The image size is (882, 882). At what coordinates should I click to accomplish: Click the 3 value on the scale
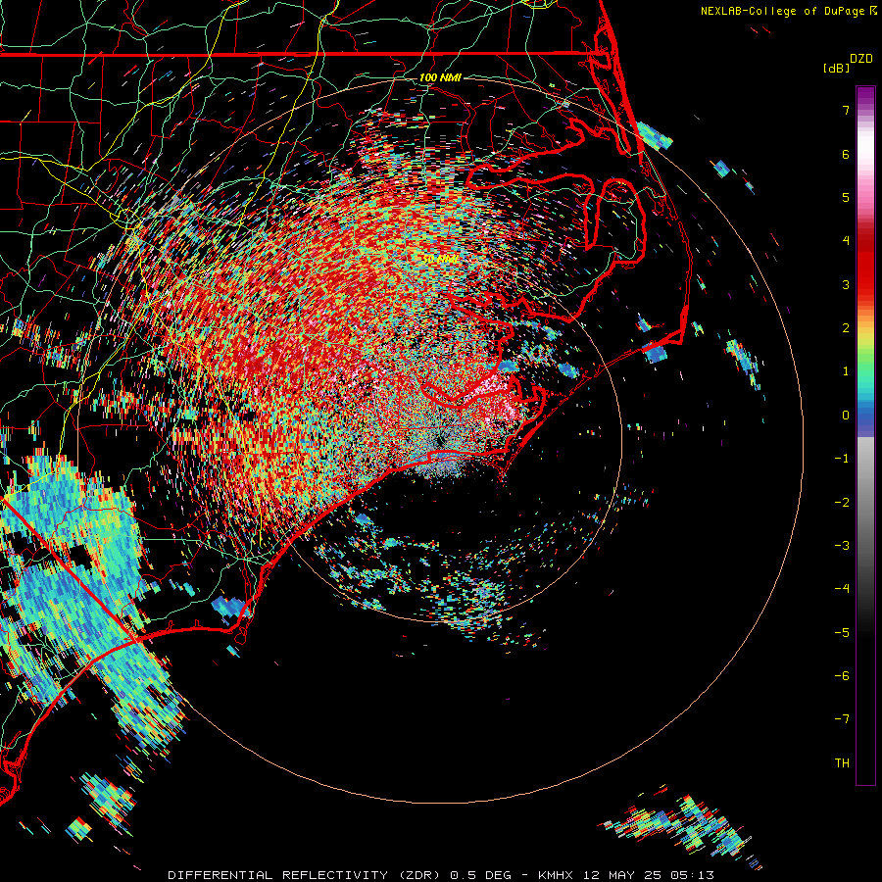846,284
